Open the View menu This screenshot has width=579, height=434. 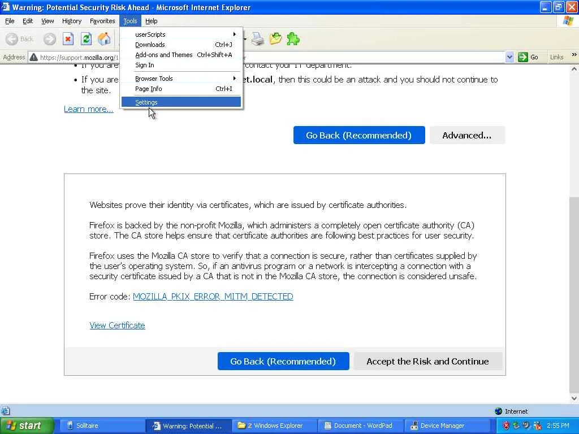[47, 21]
